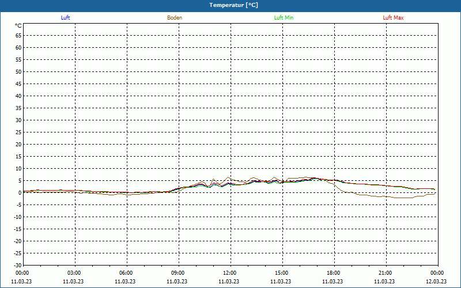Click the Temperatur [°C] chart title

point(234,5)
